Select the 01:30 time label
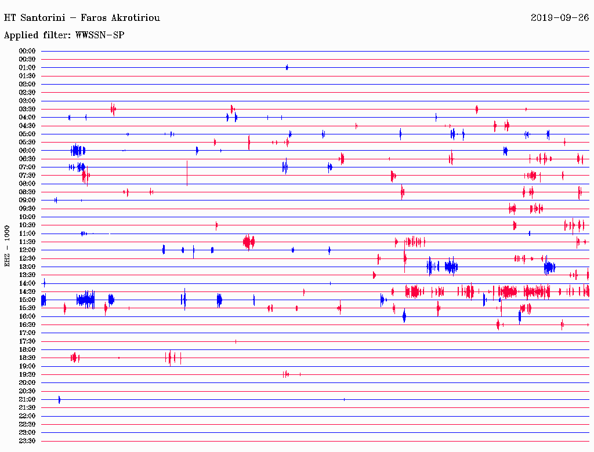Screen dimensions: 594x452 point(27,76)
